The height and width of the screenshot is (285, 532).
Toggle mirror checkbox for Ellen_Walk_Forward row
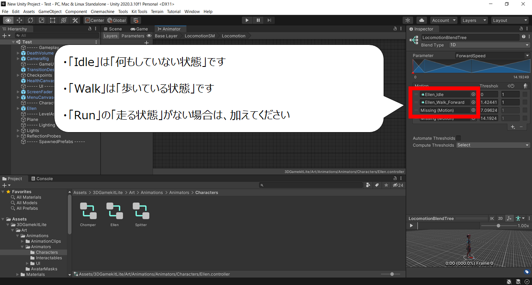tap(525, 102)
